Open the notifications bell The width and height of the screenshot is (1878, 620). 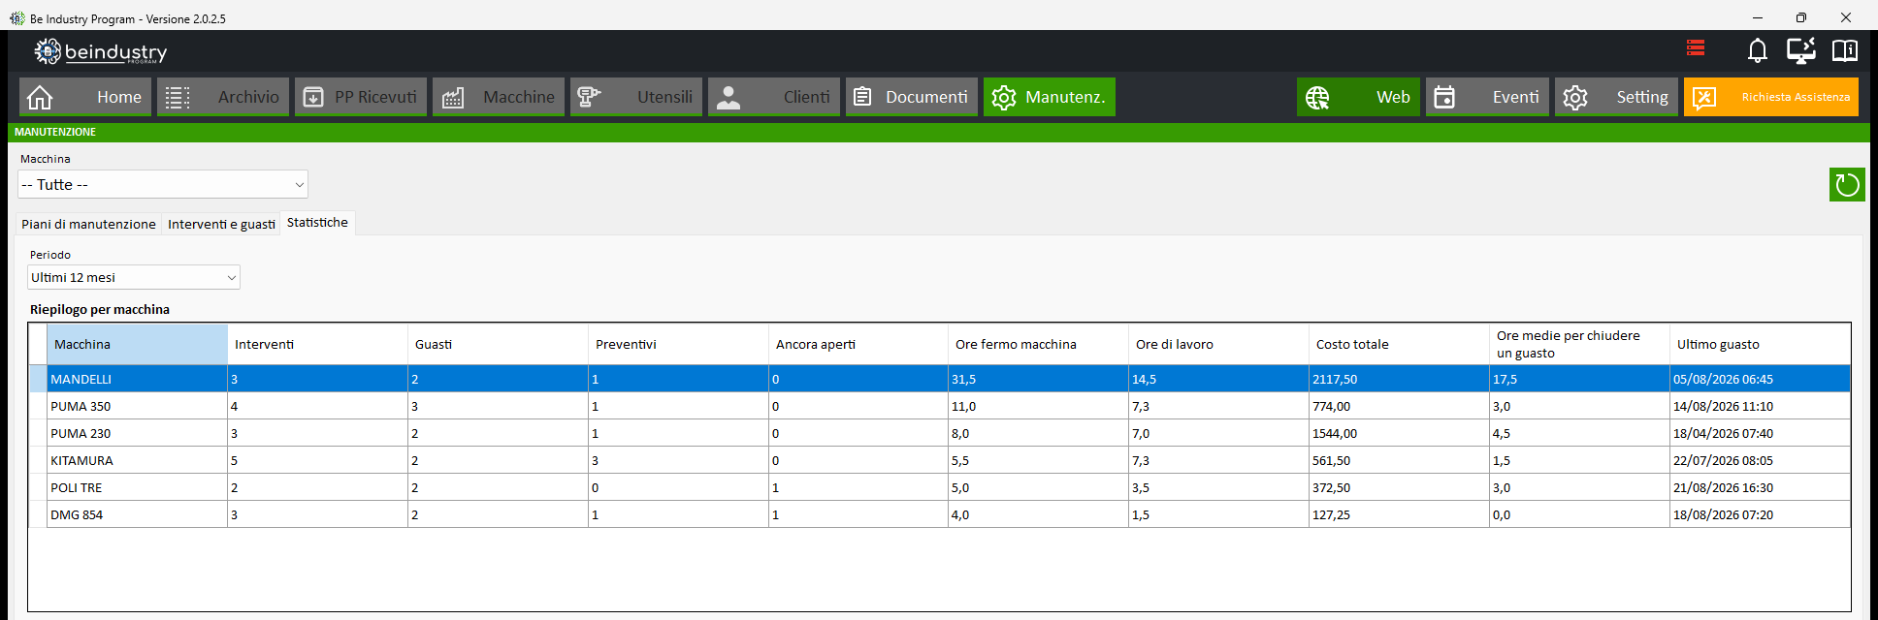click(x=1757, y=50)
